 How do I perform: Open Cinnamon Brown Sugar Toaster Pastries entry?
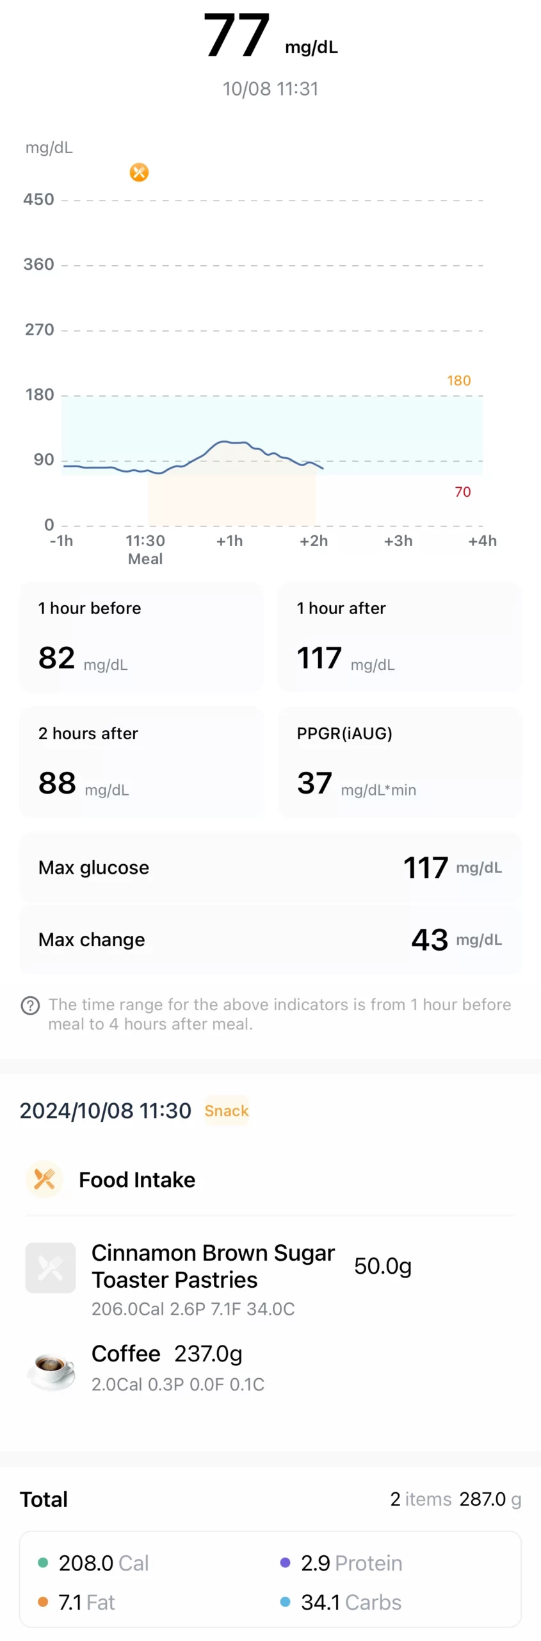click(213, 1266)
